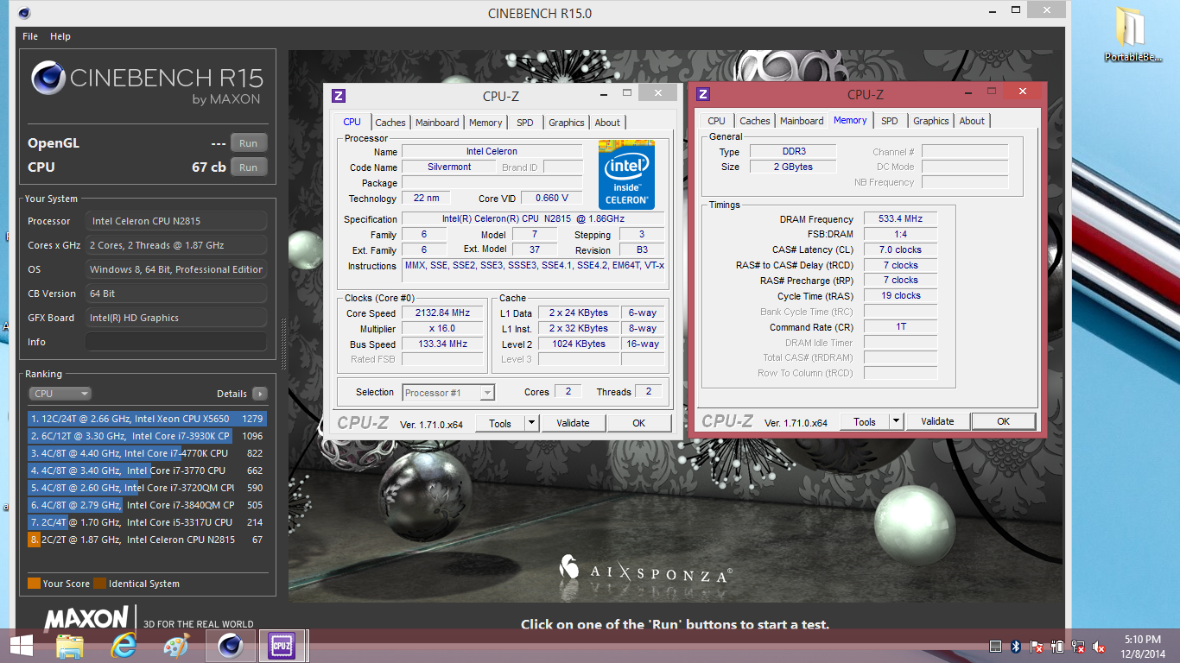Screen dimensions: 1180x663
Task: Switch to Graphics tab in CPU-Z CPU window
Action: [567, 123]
